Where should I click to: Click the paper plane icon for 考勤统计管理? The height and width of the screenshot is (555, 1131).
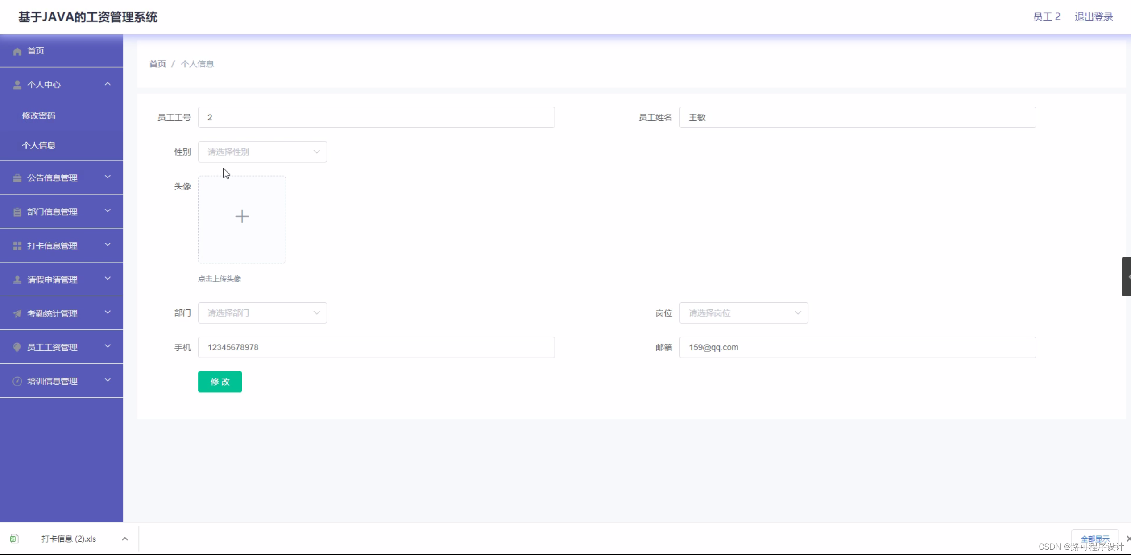(x=17, y=313)
